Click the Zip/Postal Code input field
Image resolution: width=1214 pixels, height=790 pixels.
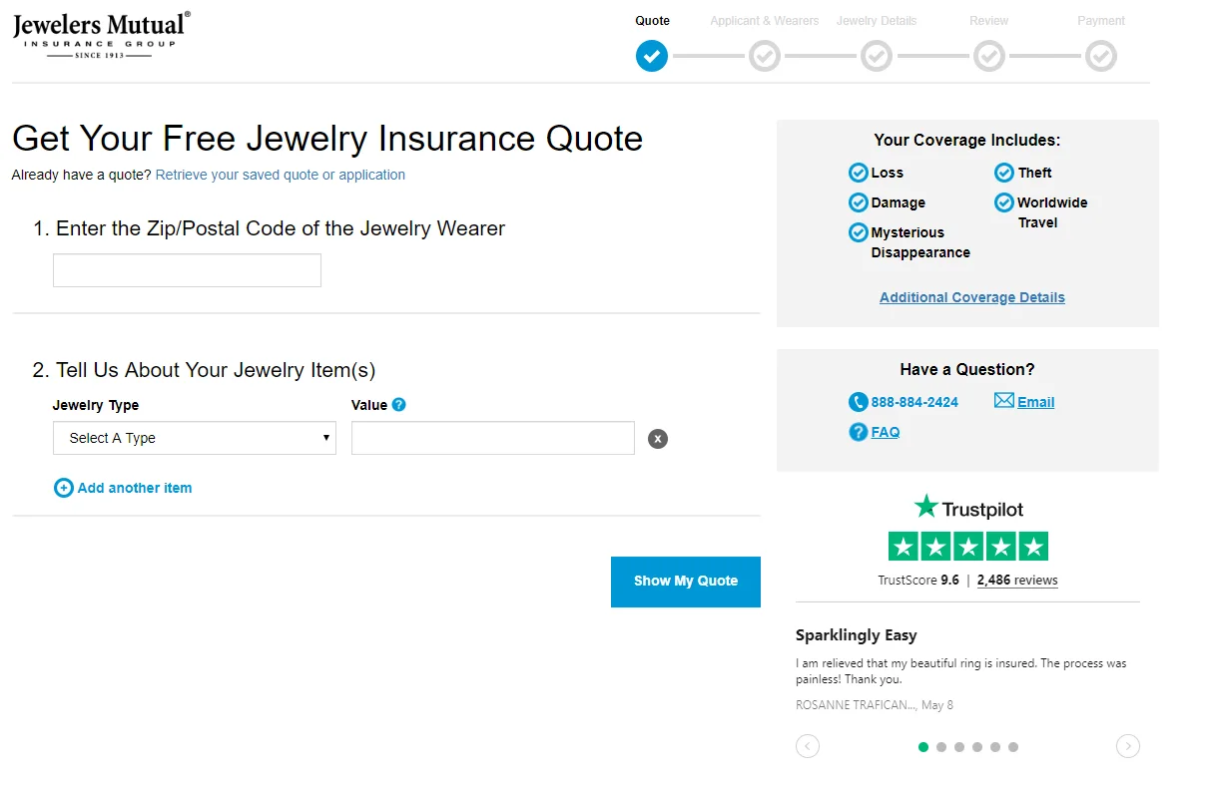point(187,270)
